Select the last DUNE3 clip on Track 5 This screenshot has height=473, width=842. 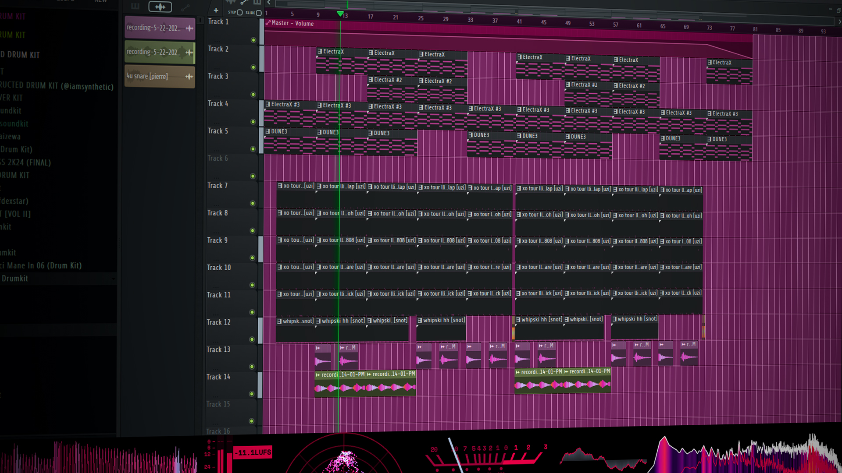coord(729,148)
